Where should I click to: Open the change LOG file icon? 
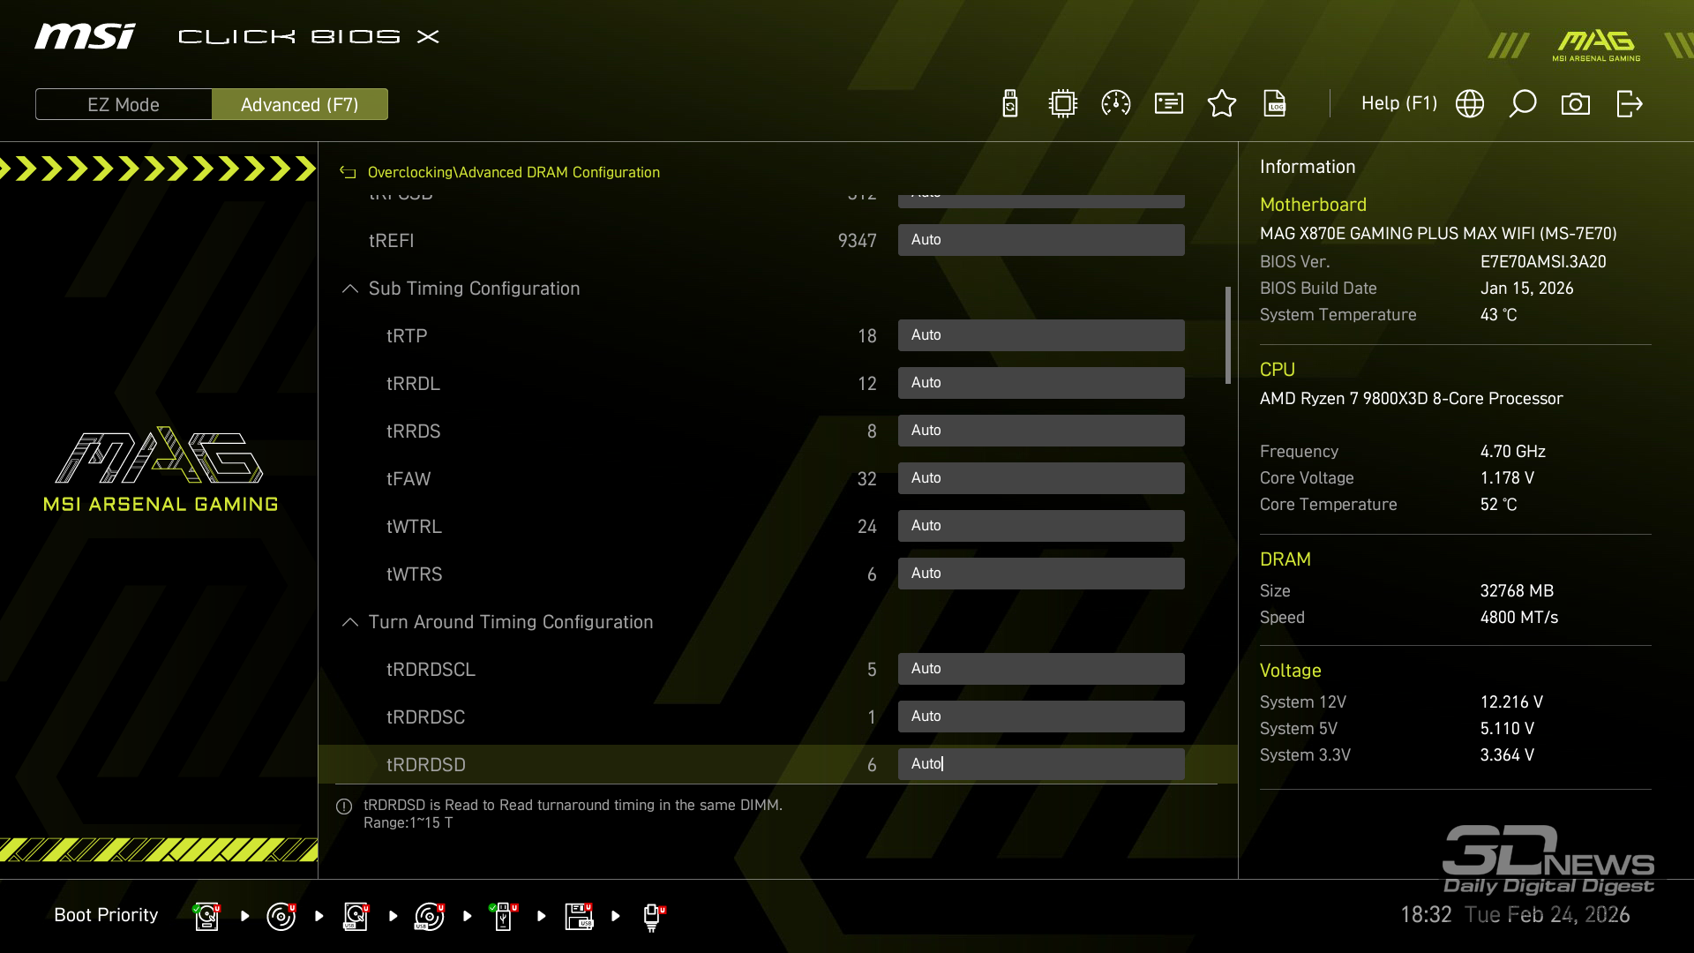(x=1275, y=104)
